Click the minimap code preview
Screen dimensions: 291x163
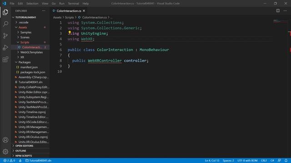click(280, 21)
